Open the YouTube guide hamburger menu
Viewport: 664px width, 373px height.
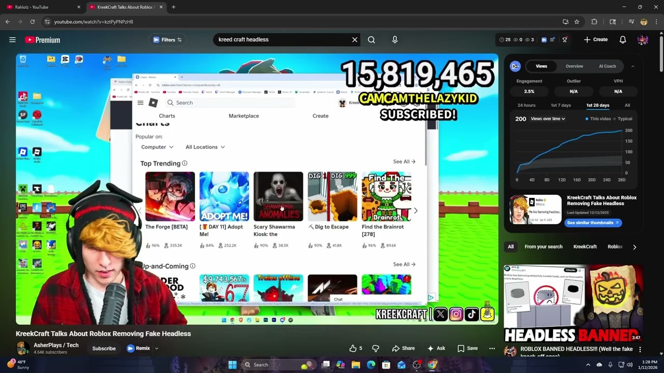click(x=12, y=40)
